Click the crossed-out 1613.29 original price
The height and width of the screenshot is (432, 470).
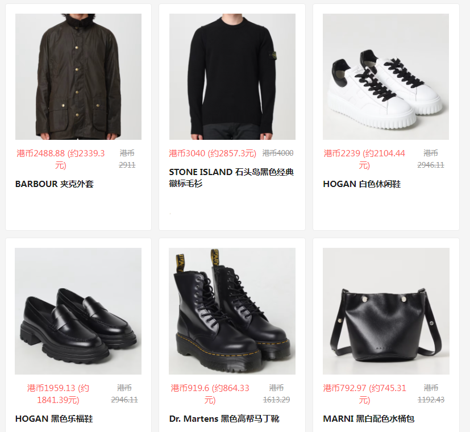coord(276,400)
